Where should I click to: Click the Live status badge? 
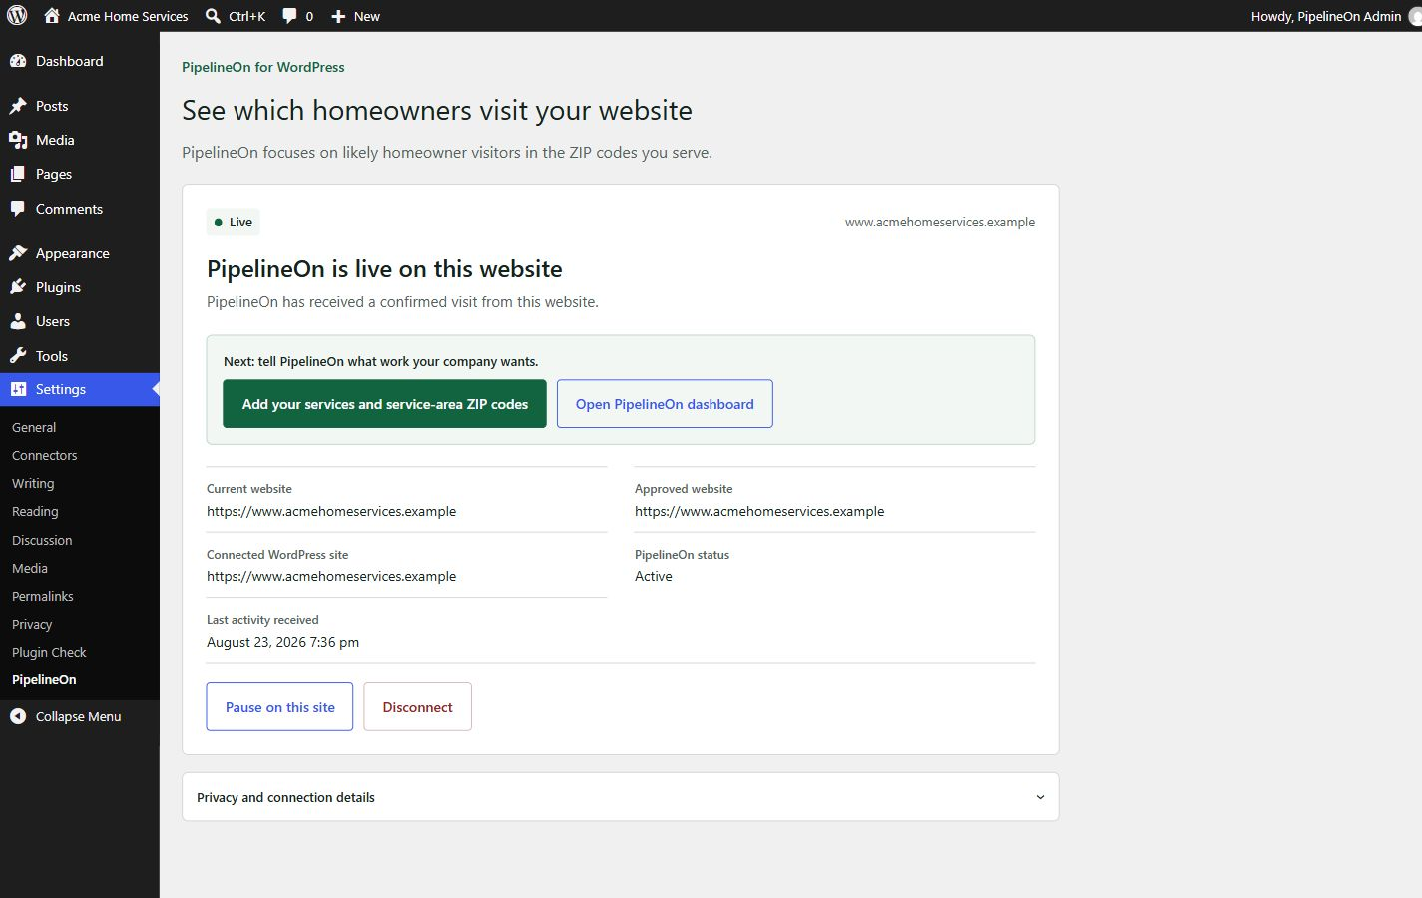pyautogui.click(x=234, y=222)
